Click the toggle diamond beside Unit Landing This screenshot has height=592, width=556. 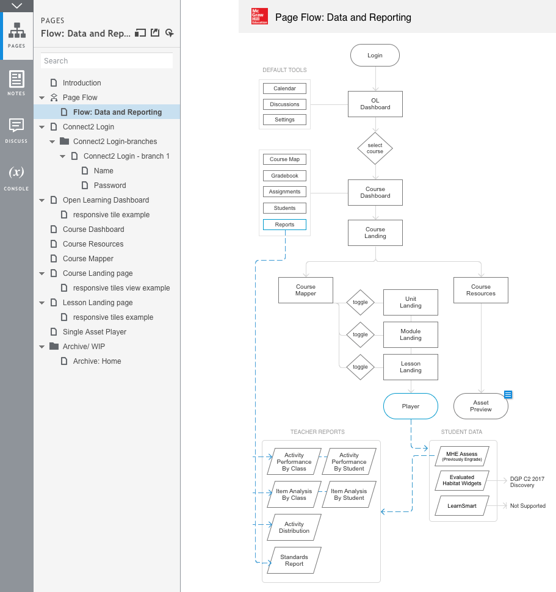pyautogui.click(x=360, y=302)
